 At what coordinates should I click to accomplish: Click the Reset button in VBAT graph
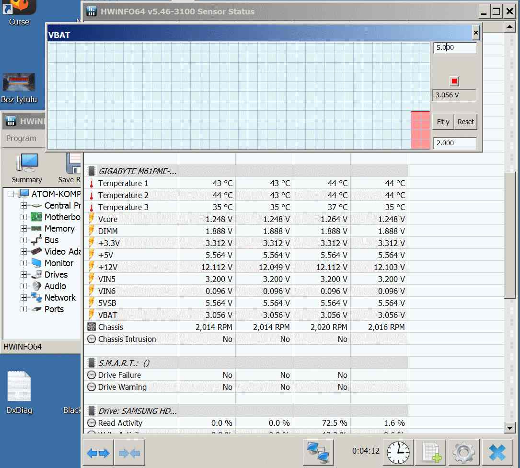[x=466, y=122]
